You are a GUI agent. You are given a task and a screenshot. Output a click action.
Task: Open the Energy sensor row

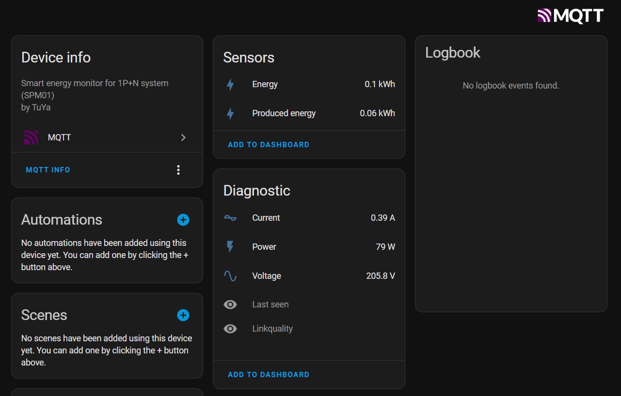(309, 84)
